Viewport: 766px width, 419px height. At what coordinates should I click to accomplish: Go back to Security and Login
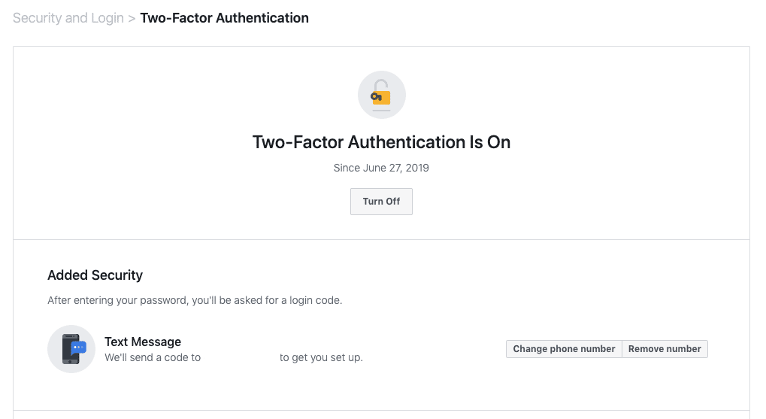click(x=68, y=18)
